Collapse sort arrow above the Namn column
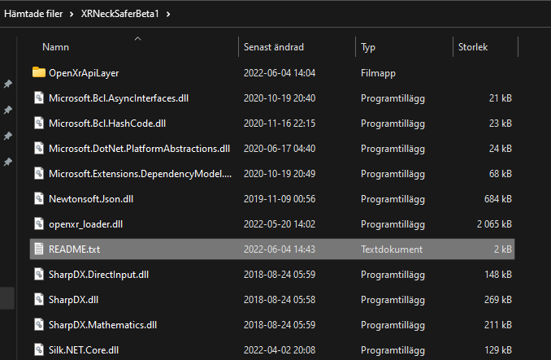 coord(137,37)
